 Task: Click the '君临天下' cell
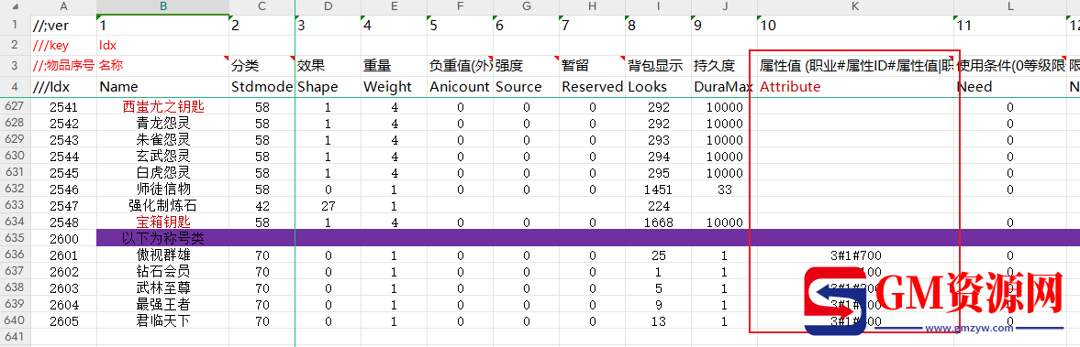163,320
